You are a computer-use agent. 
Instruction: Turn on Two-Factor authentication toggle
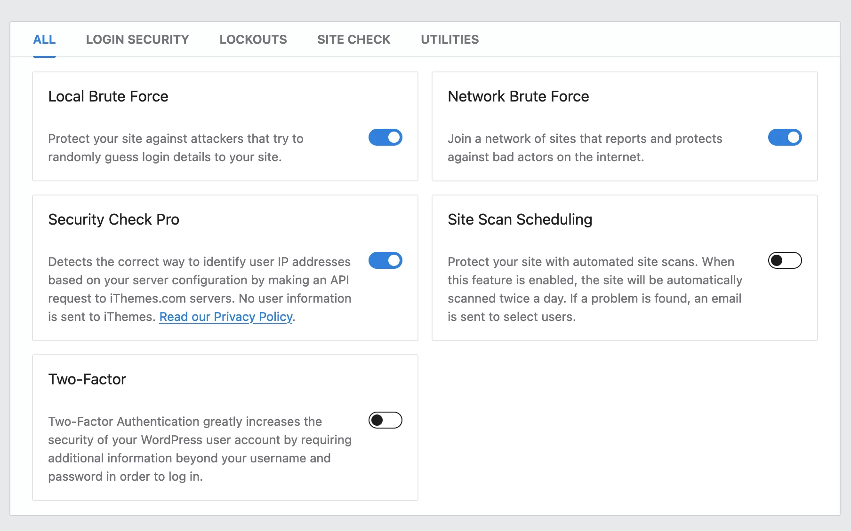tap(385, 420)
